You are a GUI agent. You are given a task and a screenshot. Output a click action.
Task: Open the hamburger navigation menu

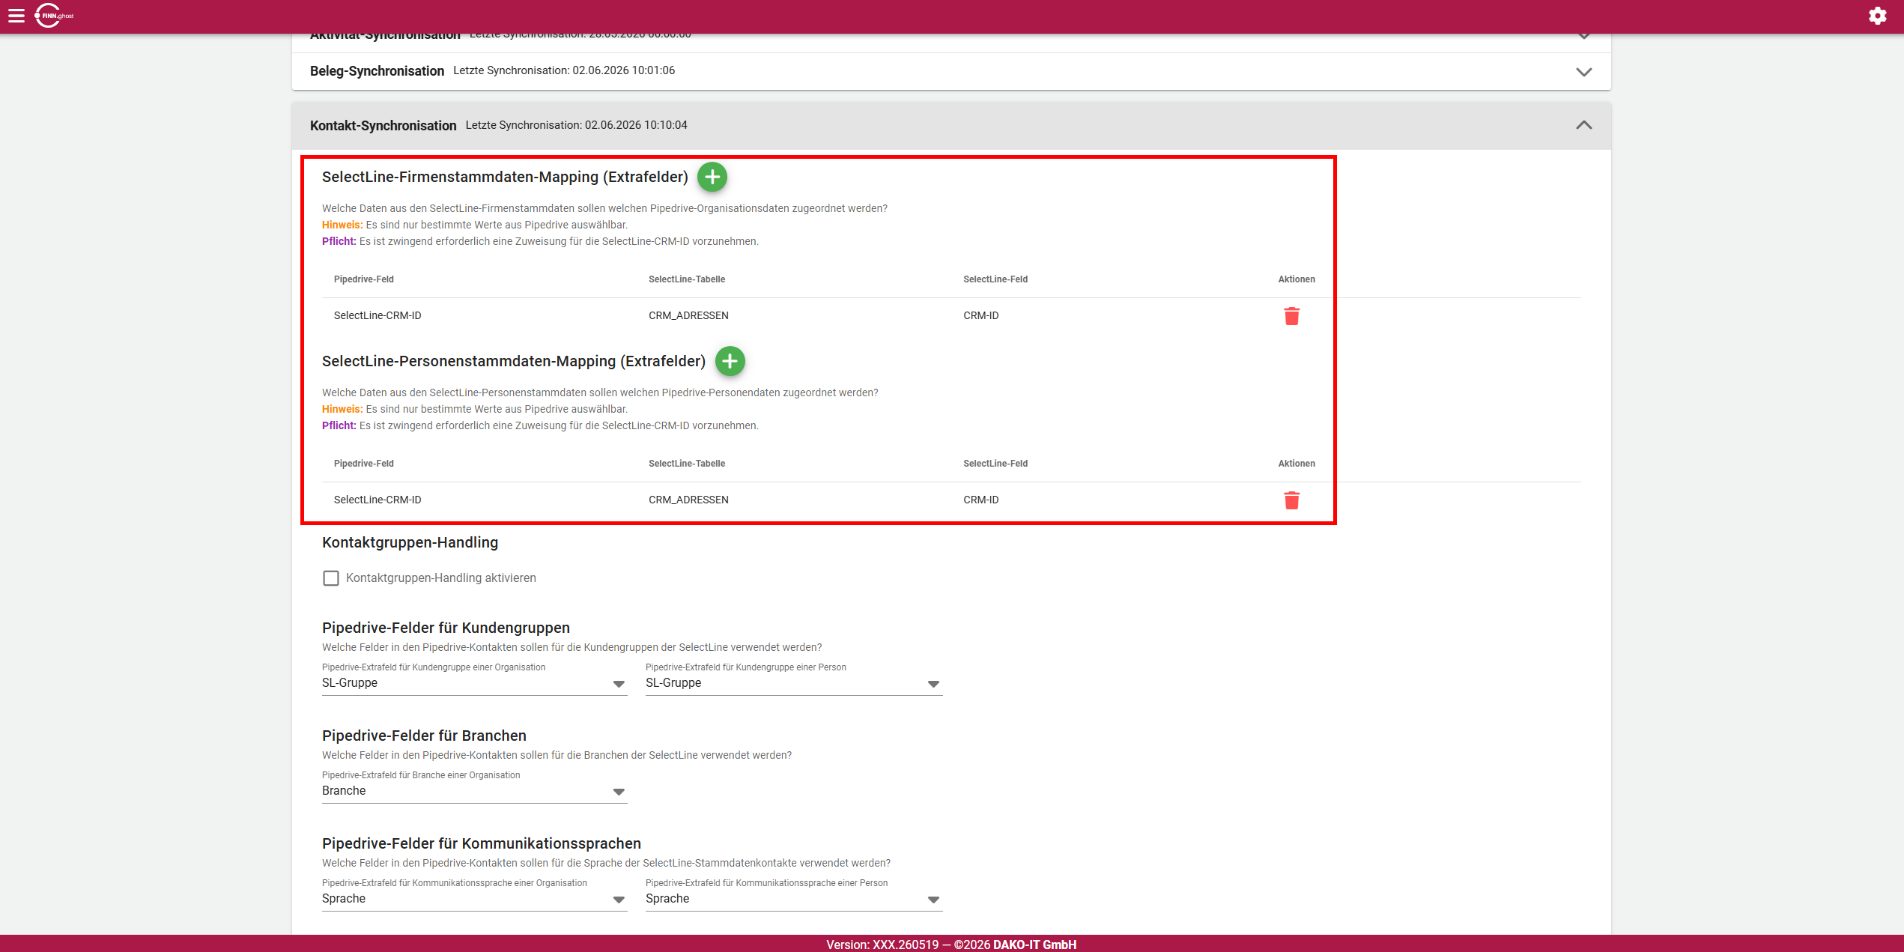pos(16,16)
